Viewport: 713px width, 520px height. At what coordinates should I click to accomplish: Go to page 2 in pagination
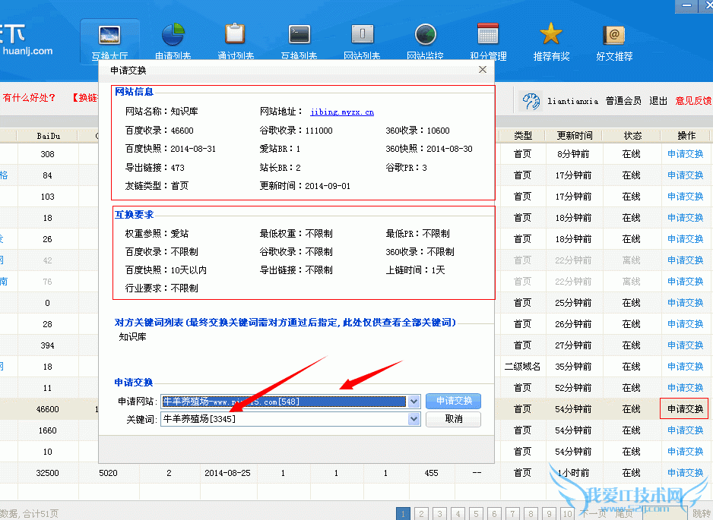click(x=420, y=513)
